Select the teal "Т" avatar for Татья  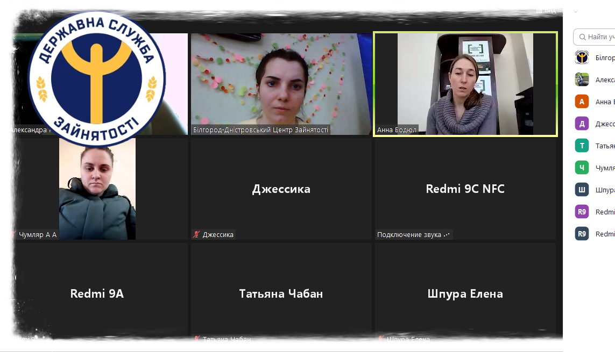(582, 146)
